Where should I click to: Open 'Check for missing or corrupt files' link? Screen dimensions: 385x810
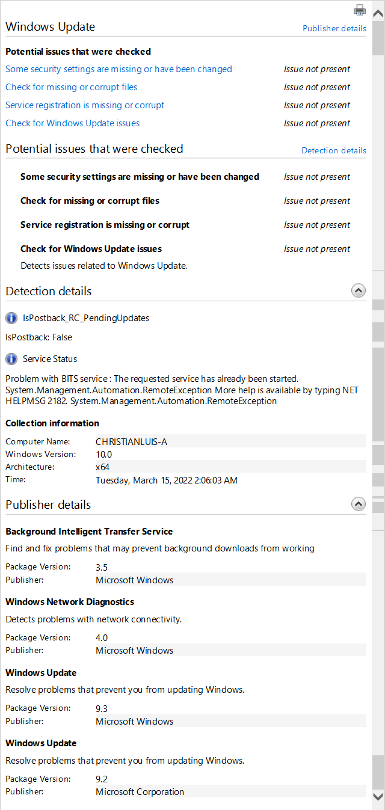click(72, 87)
